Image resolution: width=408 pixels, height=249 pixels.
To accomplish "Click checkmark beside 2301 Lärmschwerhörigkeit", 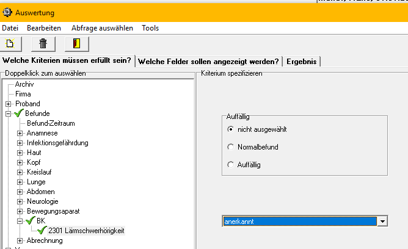I will coord(42,230).
